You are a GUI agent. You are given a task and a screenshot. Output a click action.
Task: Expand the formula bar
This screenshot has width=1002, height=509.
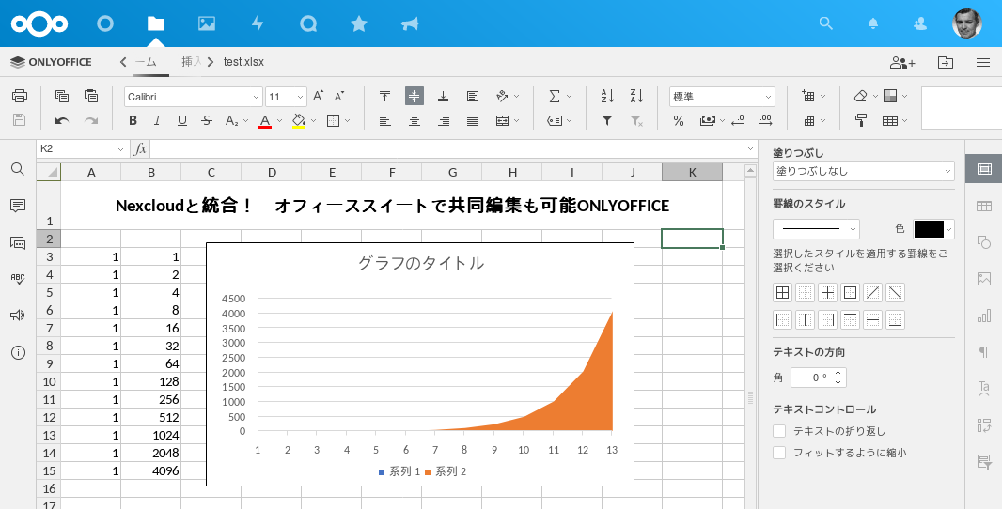point(751,148)
